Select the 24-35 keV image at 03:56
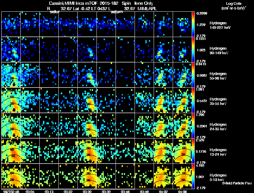Viewport: 254px width, 193px height. click(144, 125)
